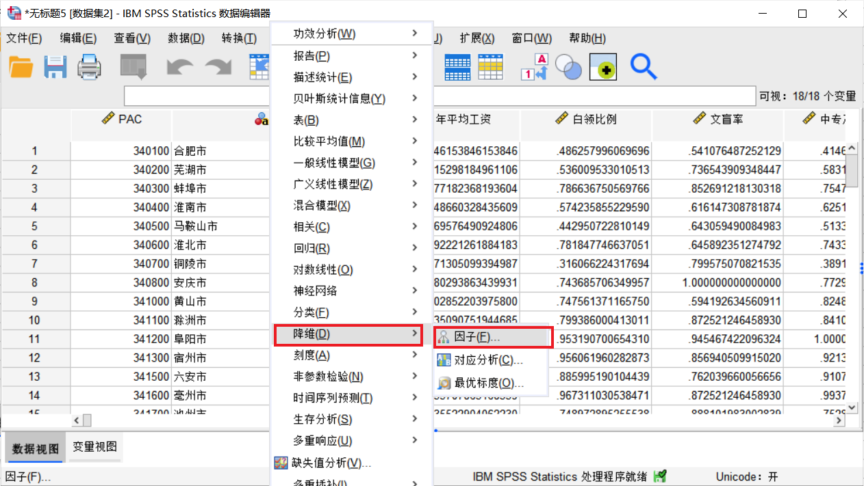Expand the 一般线性模型(G) submenu arrow
The height and width of the screenshot is (486, 864).
pyautogui.click(x=415, y=162)
